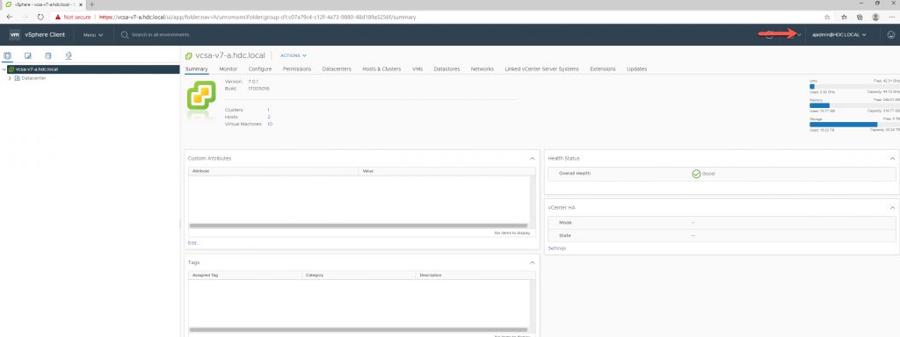
Task: Click the green Good health checkmark
Action: [x=696, y=174]
